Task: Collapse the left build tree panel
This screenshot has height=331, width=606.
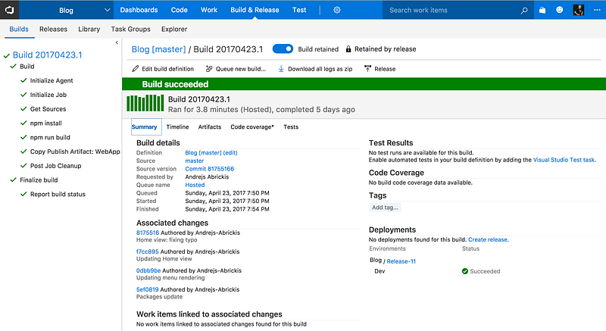Action: click(x=117, y=42)
